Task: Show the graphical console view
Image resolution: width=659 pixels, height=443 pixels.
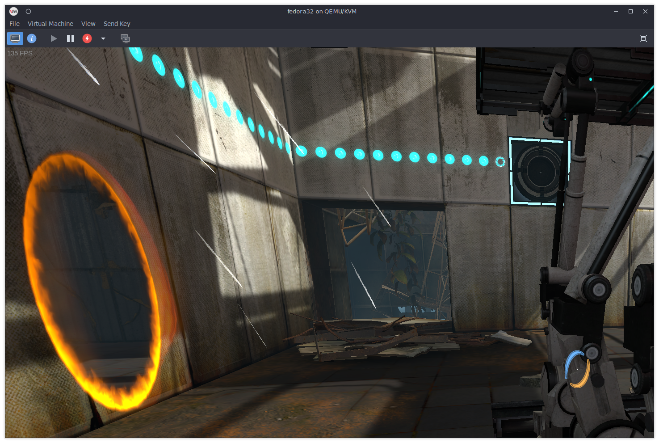Action: coord(15,38)
